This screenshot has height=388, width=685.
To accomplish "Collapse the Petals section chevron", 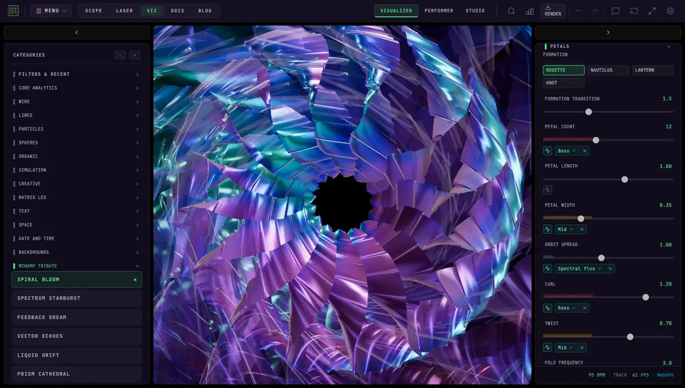I will click(x=669, y=46).
